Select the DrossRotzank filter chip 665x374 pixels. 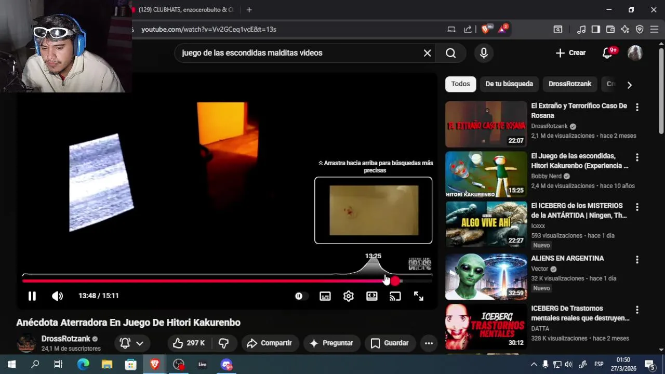coord(570,84)
